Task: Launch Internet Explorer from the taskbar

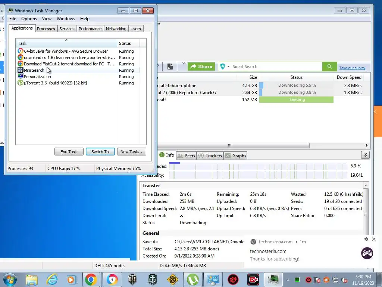Action: pos(52,280)
